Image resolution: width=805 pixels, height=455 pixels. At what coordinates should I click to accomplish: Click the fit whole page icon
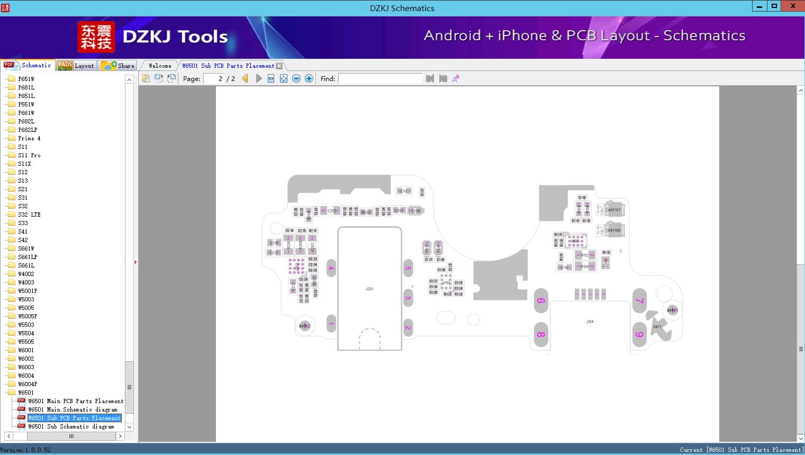click(283, 78)
